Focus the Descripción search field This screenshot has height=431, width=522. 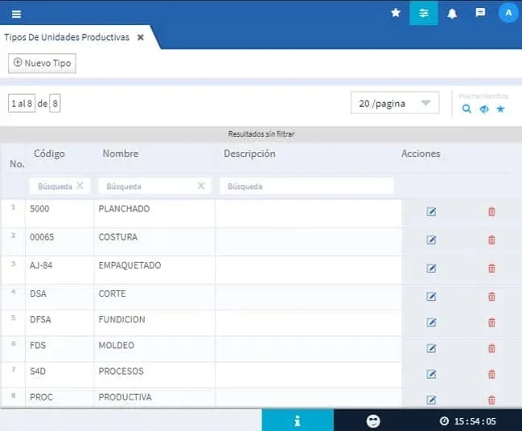point(306,187)
